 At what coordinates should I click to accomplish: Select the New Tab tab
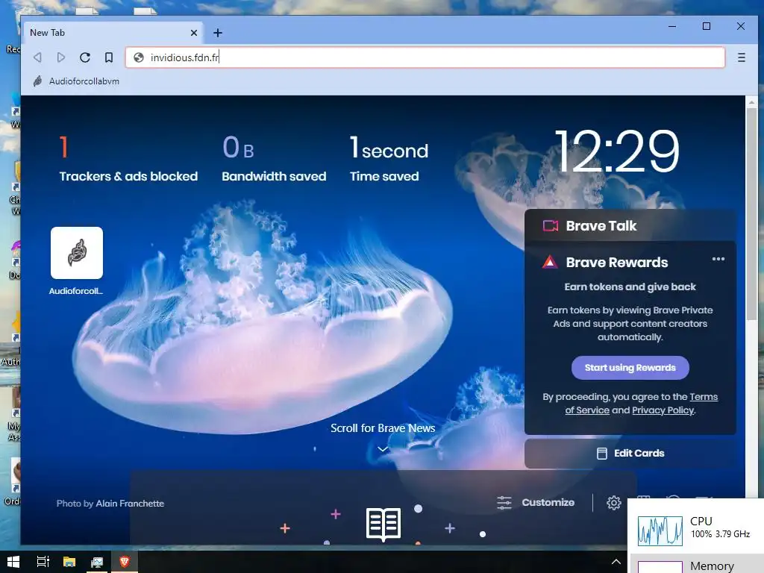click(x=113, y=33)
